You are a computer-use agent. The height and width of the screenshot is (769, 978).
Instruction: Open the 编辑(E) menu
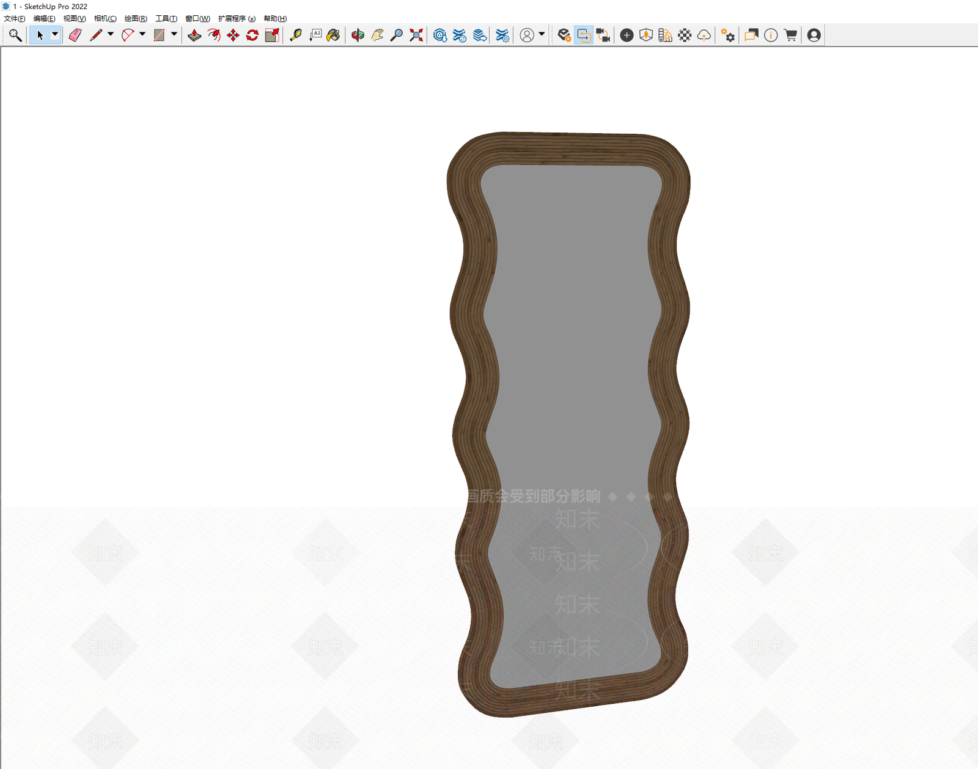tap(44, 18)
